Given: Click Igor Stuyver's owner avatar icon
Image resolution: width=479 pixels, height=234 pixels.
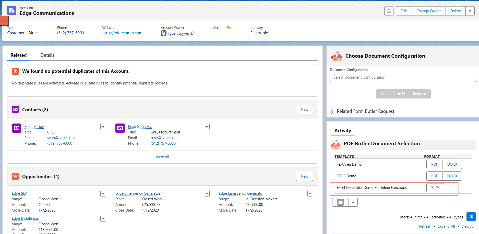Looking at the screenshot, I should click(x=164, y=33).
